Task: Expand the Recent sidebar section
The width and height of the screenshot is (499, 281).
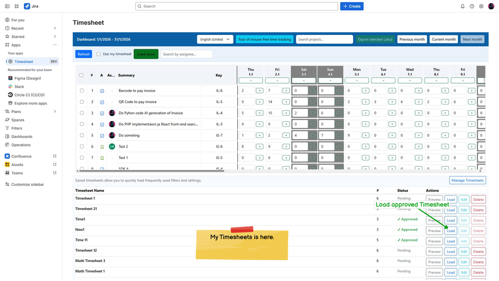Action: [x=55, y=28]
